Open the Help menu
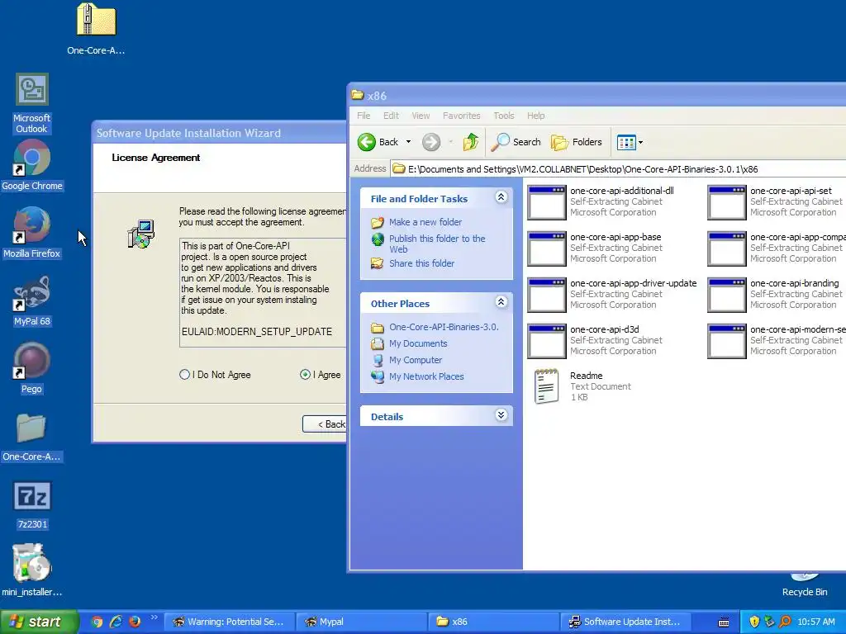The height and width of the screenshot is (634, 846). (x=535, y=116)
